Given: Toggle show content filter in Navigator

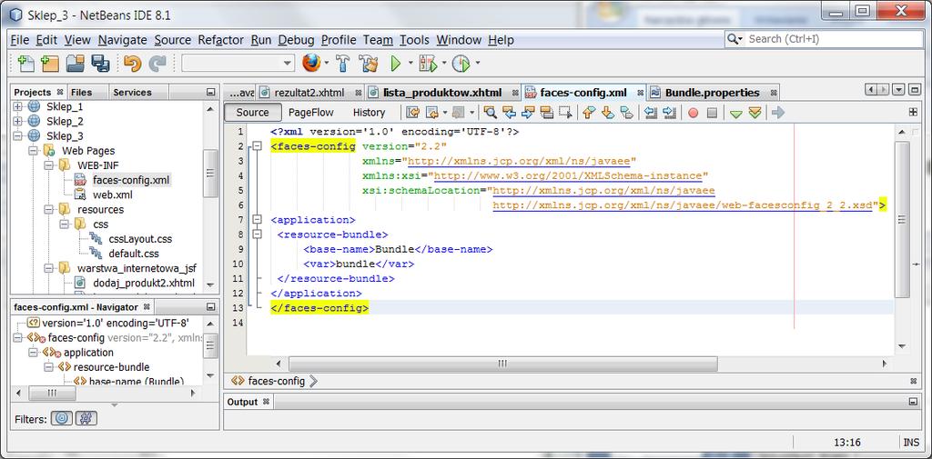Looking at the screenshot, I should click(86, 419).
